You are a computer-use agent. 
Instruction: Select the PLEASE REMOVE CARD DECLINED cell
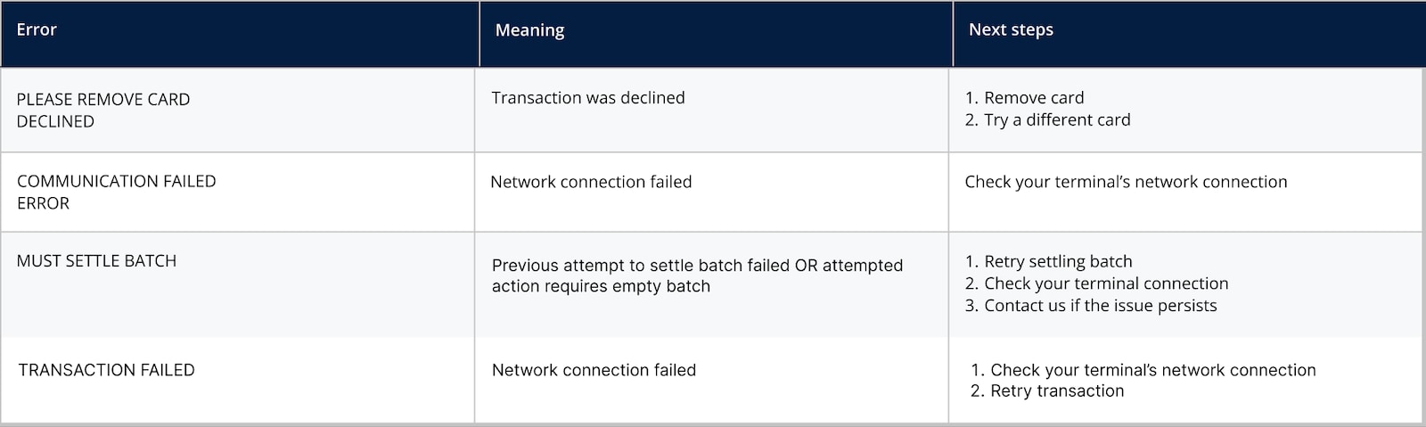coord(103,111)
